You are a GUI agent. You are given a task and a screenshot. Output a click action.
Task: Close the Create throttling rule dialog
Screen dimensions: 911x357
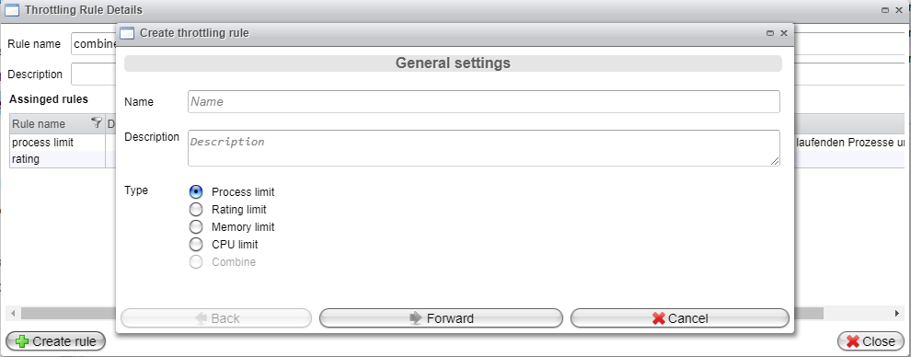pyautogui.click(x=784, y=33)
